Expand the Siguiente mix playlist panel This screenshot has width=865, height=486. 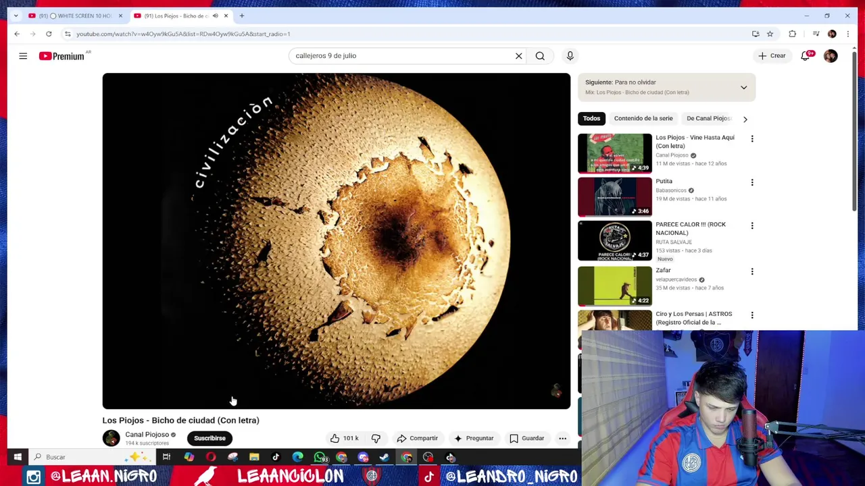743,88
